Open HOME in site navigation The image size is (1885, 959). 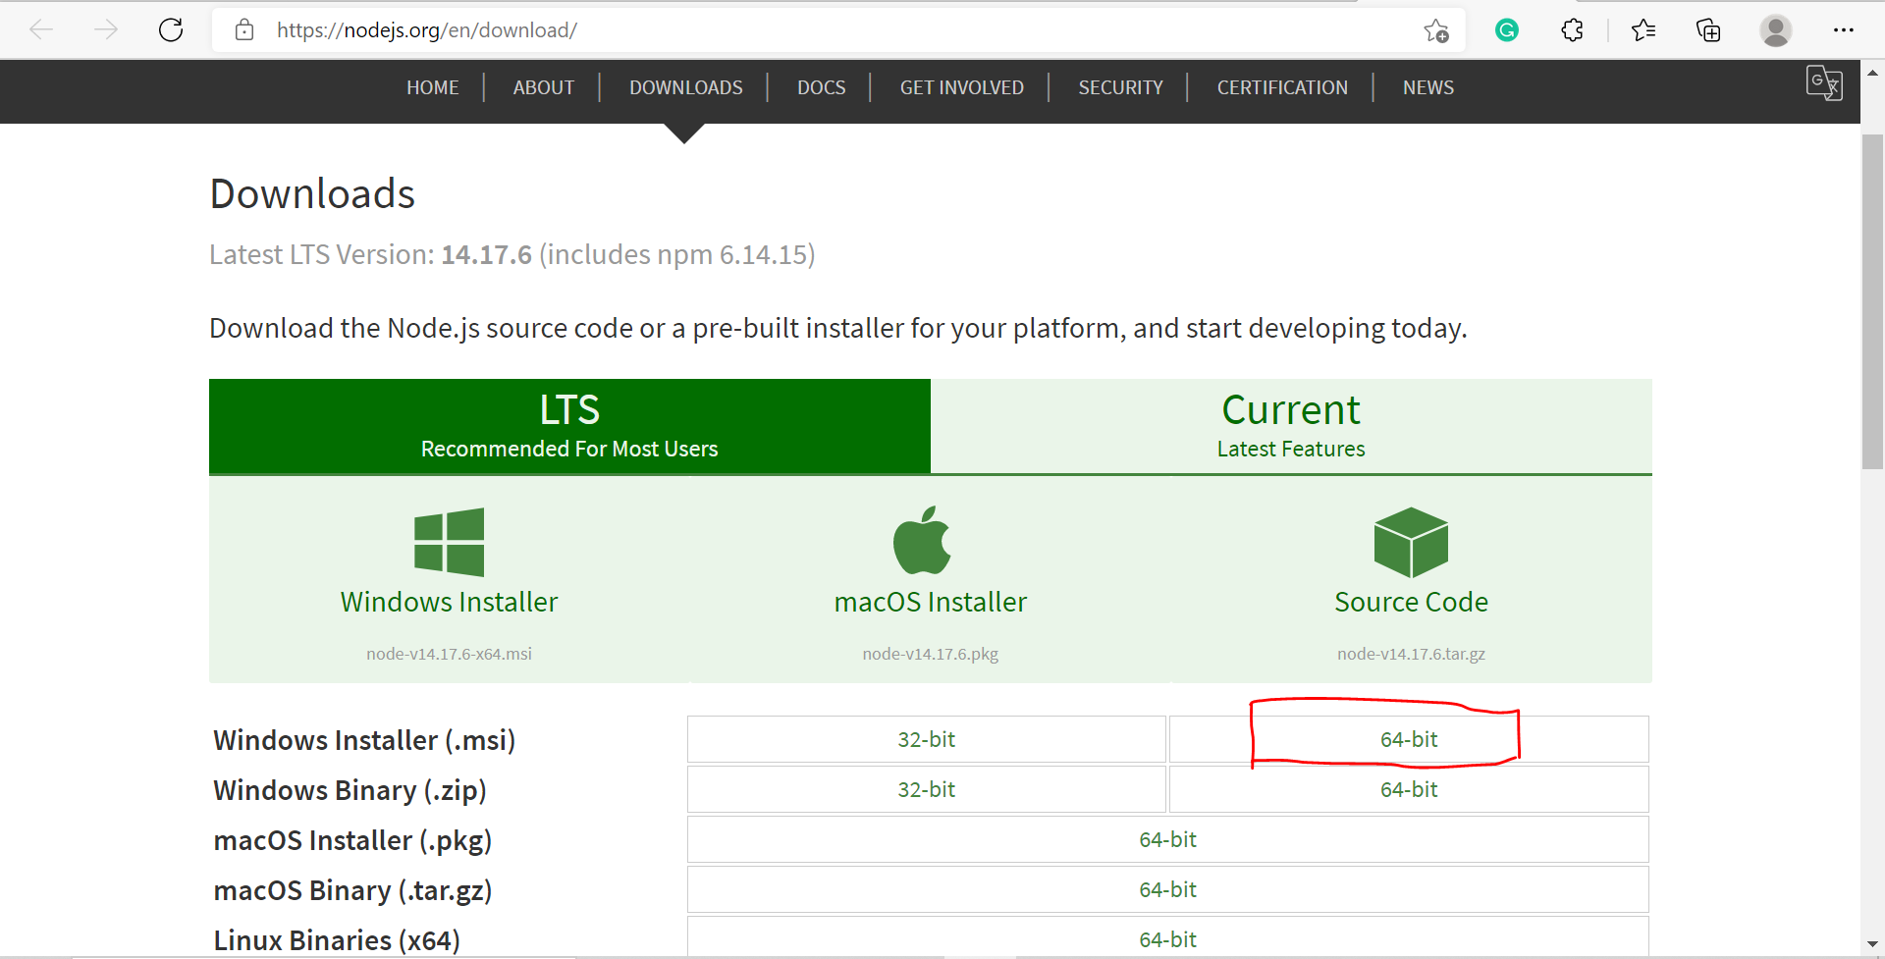[x=433, y=87]
